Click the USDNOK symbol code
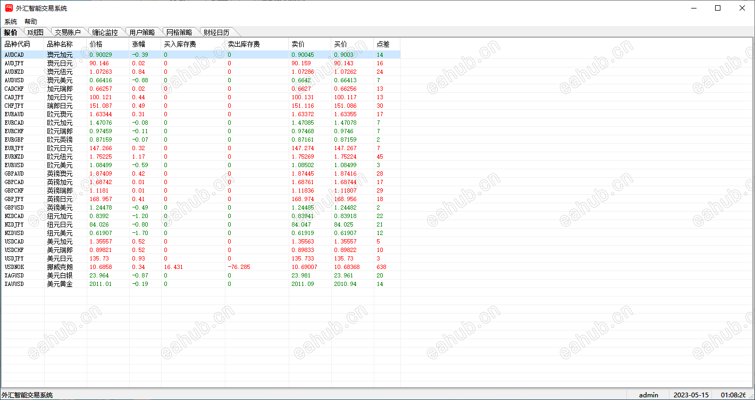This screenshot has width=755, height=400. [x=14, y=267]
